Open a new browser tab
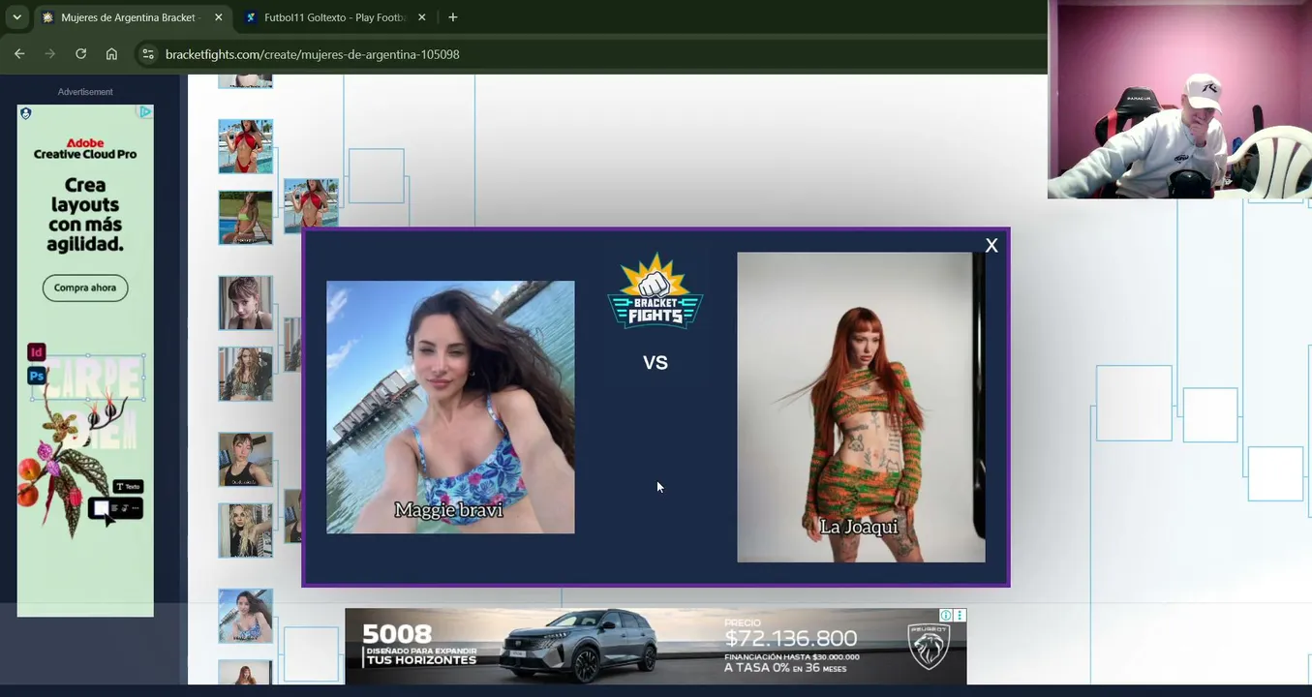This screenshot has width=1312, height=697. (452, 17)
